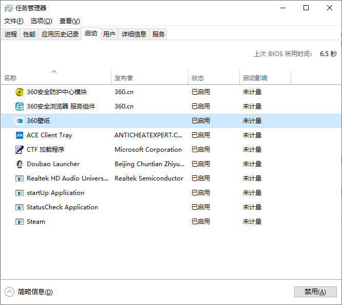Click 未计量 impact in Doubao Launcher row
342x305 pixels.
[252, 164]
